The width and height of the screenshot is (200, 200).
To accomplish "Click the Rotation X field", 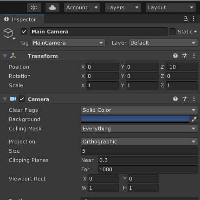I will (x=103, y=76).
